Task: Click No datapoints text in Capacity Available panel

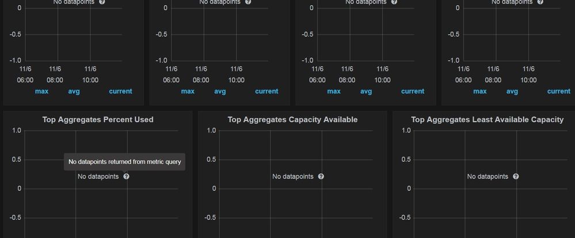Action: [293, 177]
